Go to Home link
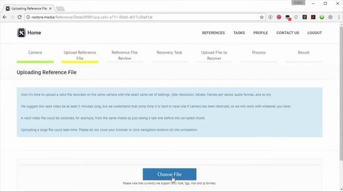This screenshot has width=343, height=192. coord(34,33)
